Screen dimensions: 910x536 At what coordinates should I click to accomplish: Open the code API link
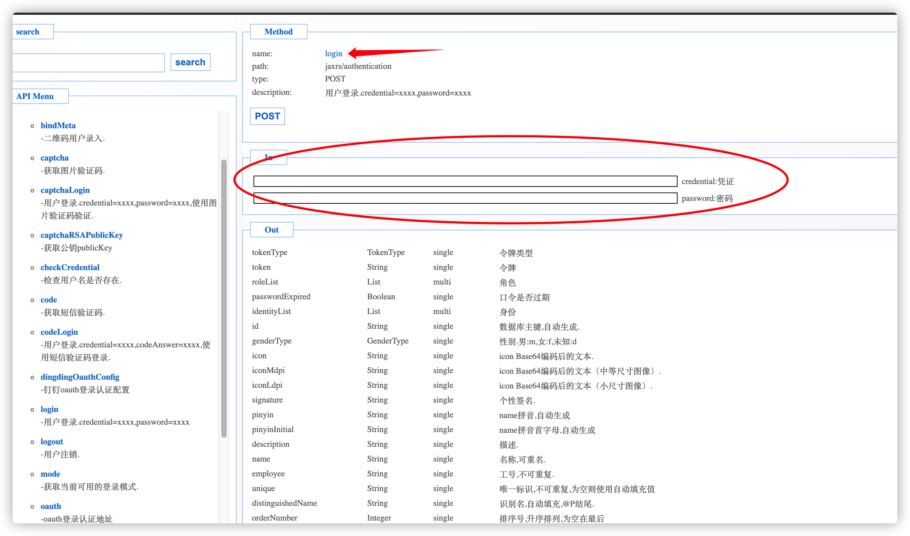49,300
